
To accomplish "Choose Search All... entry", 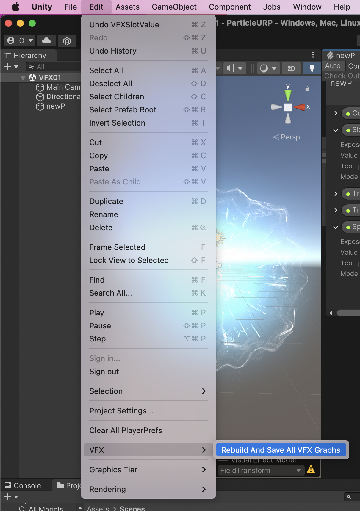I will click(148, 293).
